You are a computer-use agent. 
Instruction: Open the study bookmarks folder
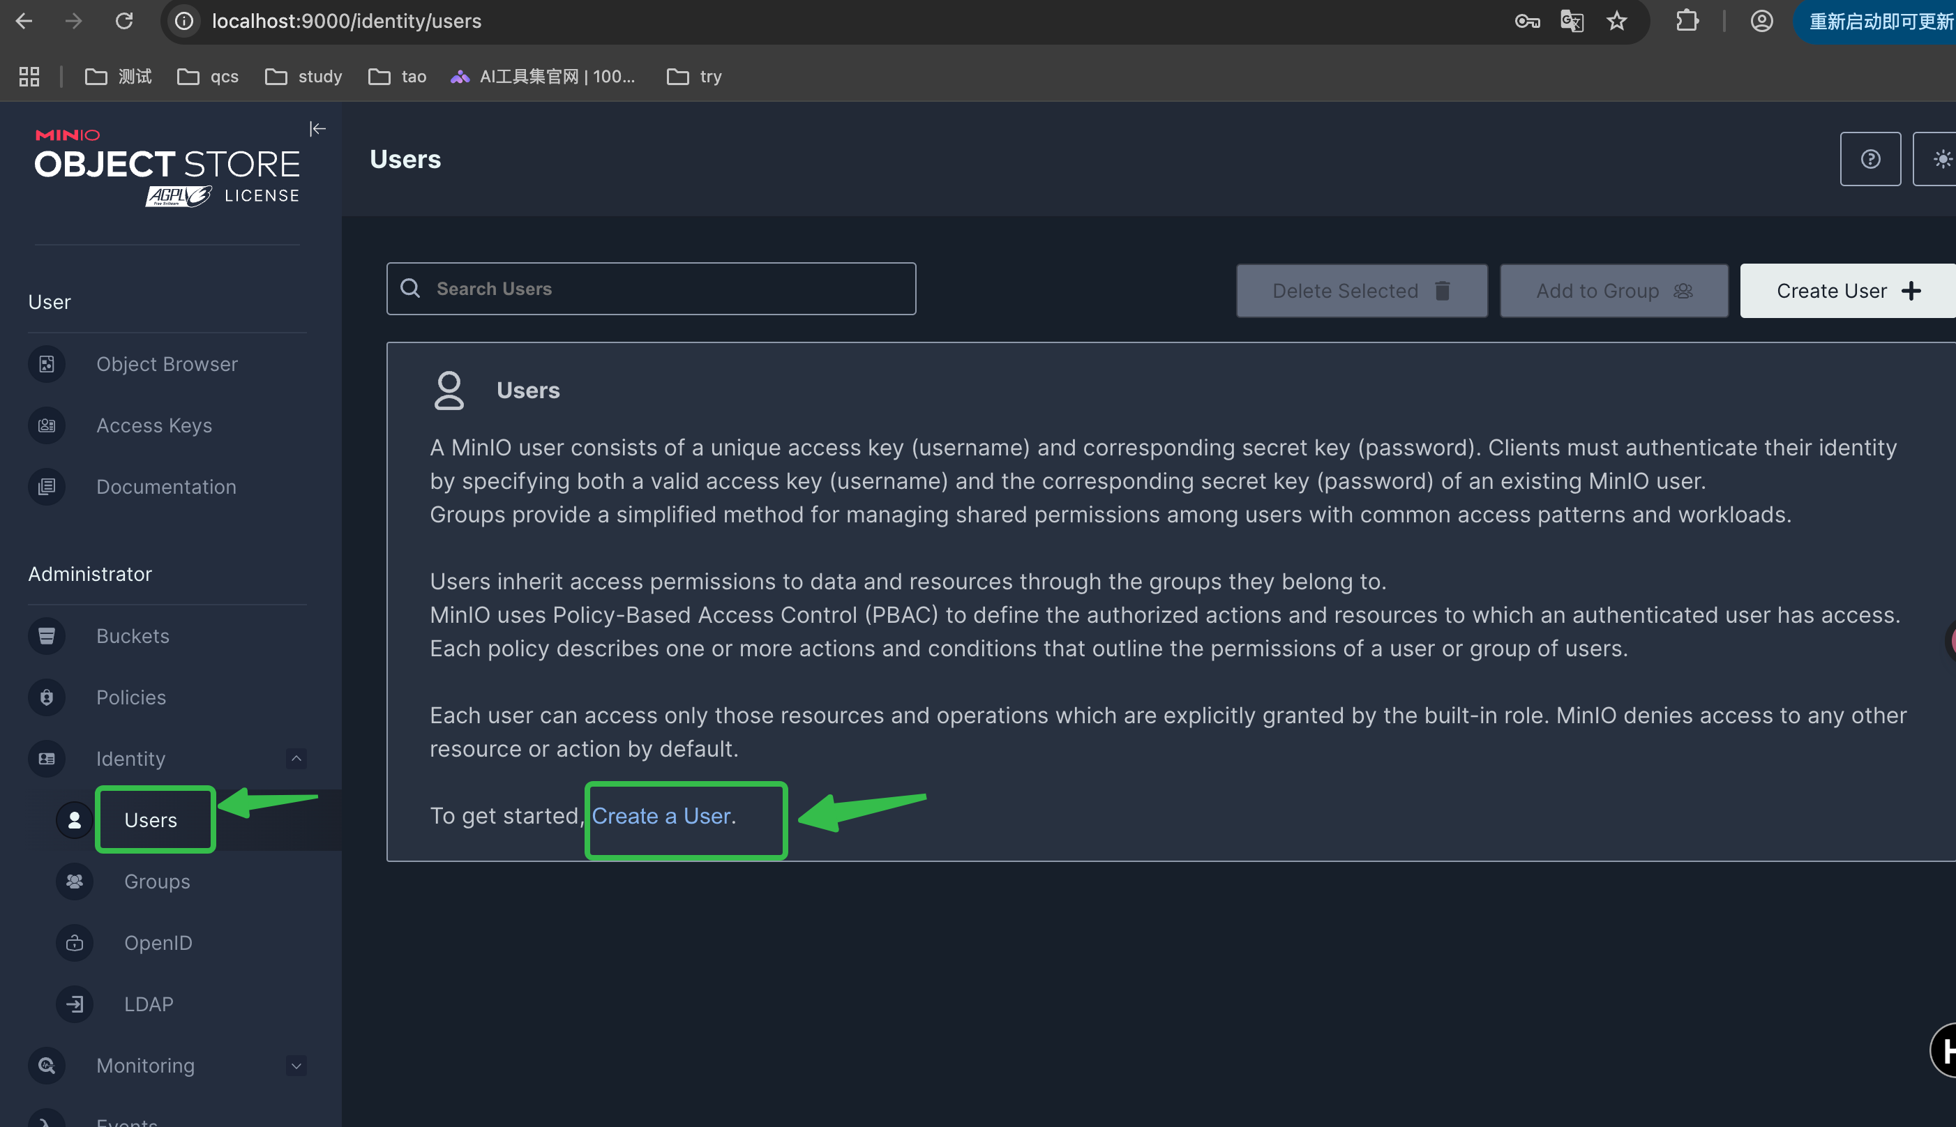click(x=304, y=77)
